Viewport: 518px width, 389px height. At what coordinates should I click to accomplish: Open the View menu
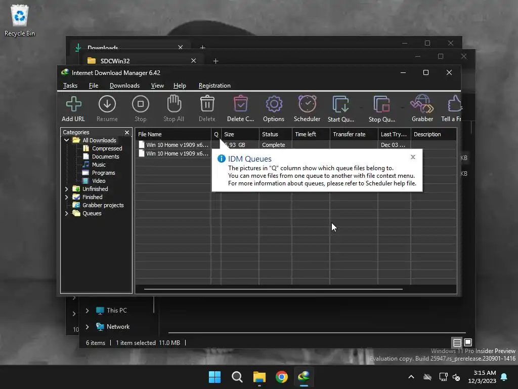click(157, 86)
